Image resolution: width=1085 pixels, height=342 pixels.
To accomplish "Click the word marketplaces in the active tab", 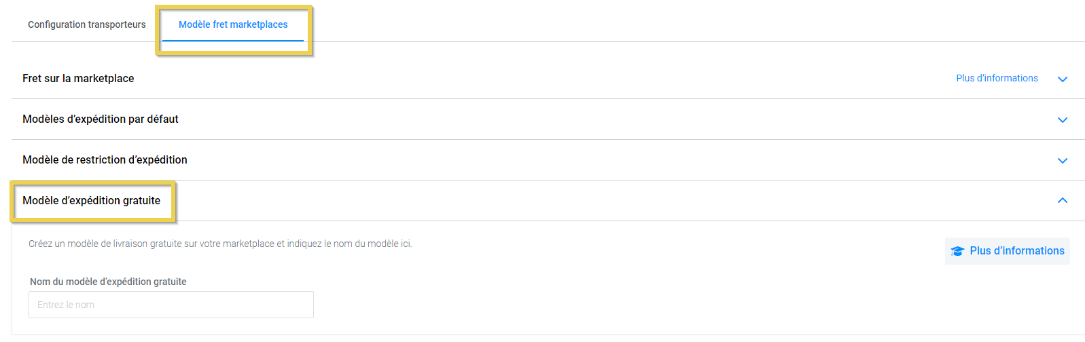I will pos(259,24).
